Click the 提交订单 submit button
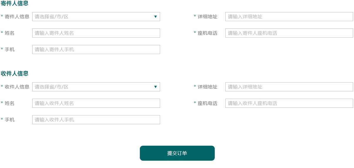The image size is (354, 168). point(177,153)
